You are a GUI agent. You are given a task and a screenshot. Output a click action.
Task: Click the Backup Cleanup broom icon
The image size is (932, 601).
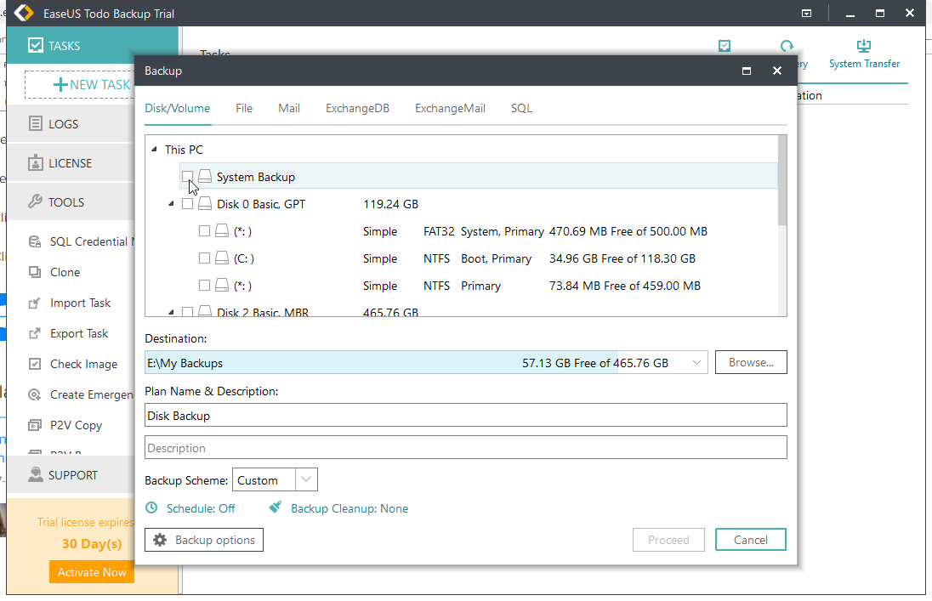point(276,507)
